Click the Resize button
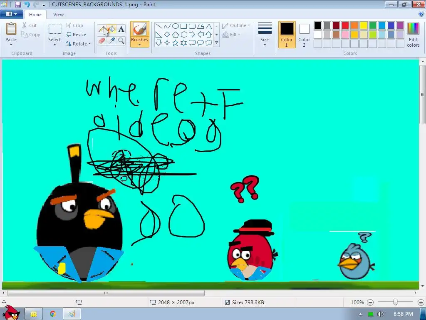Viewport: 426px width, 320px height. pos(76,35)
